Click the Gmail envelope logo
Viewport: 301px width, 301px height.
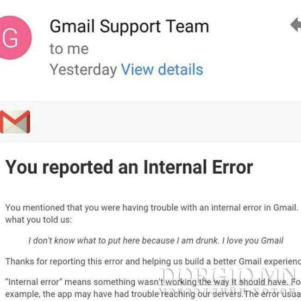(15, 122)
